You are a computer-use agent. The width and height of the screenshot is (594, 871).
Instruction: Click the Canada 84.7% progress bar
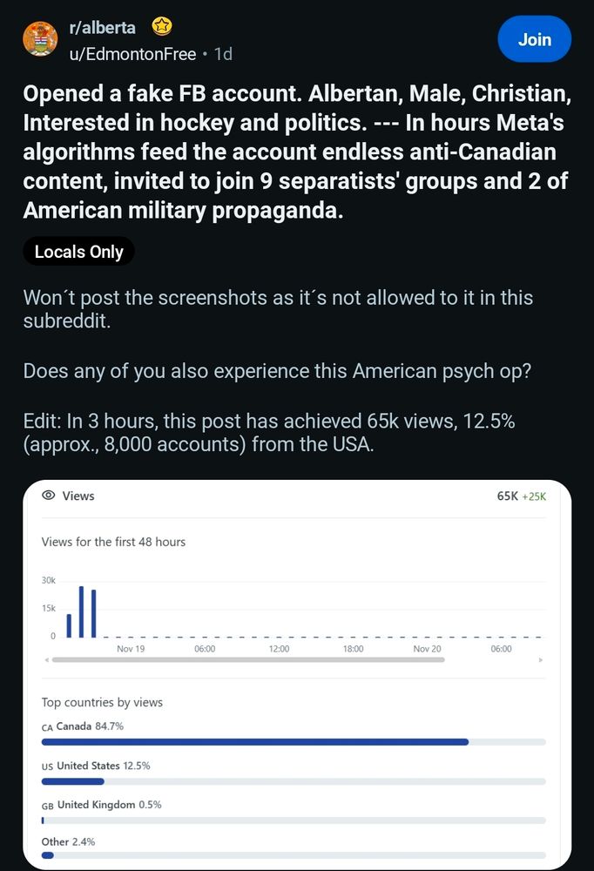294,742
